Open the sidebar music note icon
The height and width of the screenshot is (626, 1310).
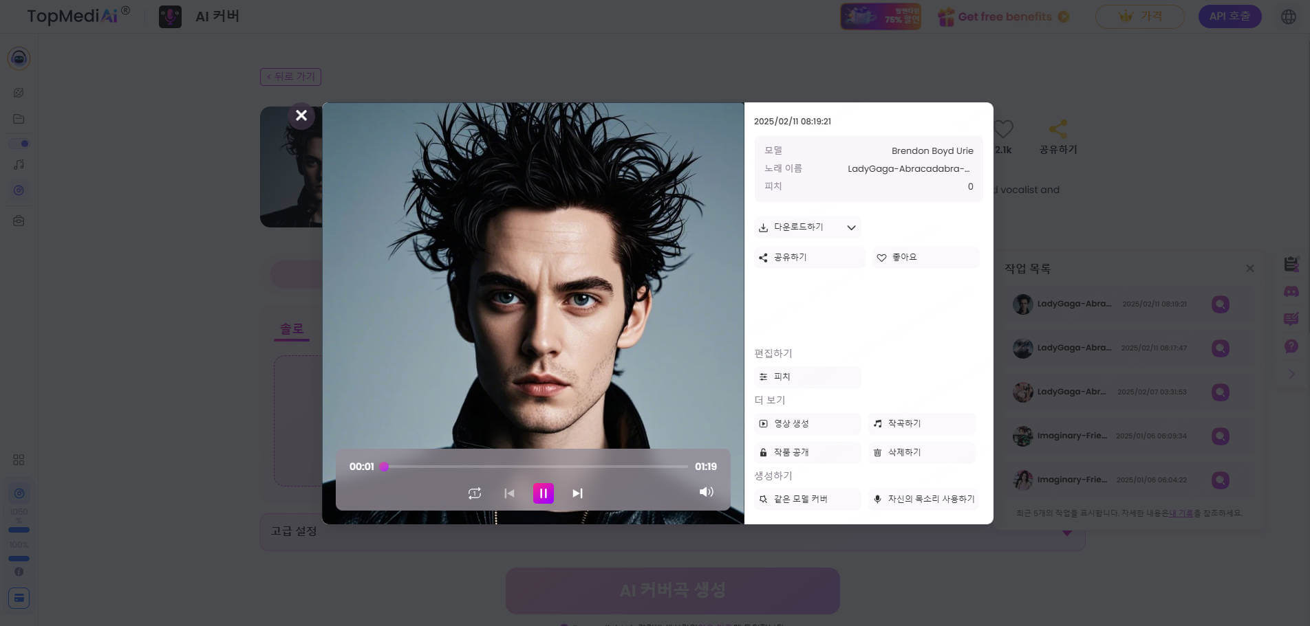[x=19, y=165]
